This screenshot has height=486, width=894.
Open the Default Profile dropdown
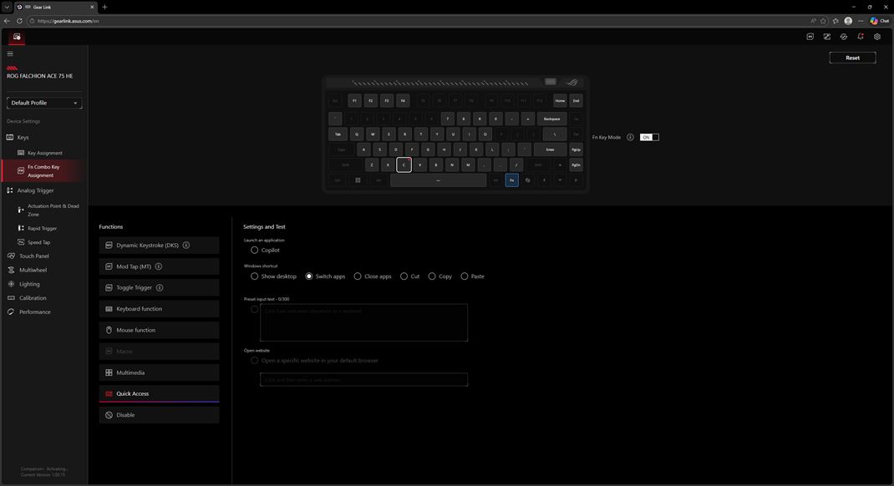44,103
